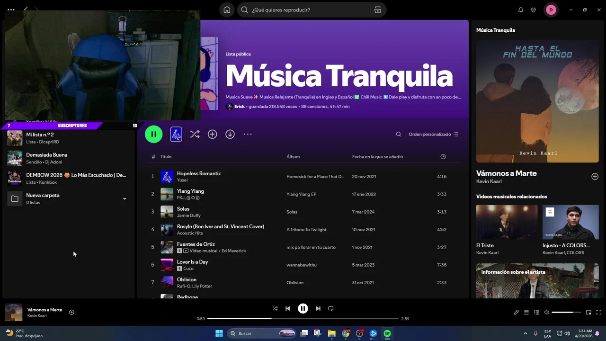This screenshot has width=606, height=341.
Task: Adjust the Spotify volume slider
Action: [x=566, y=312]
